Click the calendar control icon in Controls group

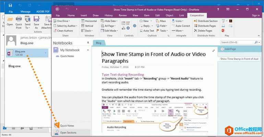pyautogui.click(x=128, y=23)
